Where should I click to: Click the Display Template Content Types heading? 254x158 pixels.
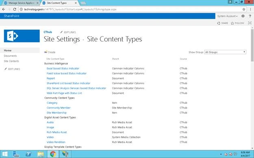tap(63, 147)
